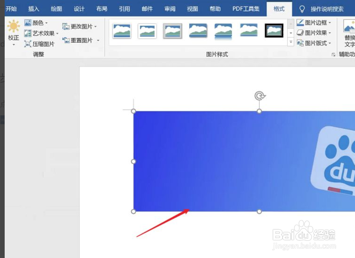Switch to the 绘图 tab
Viewport: 355px width, 258px height.
(56, 9)
